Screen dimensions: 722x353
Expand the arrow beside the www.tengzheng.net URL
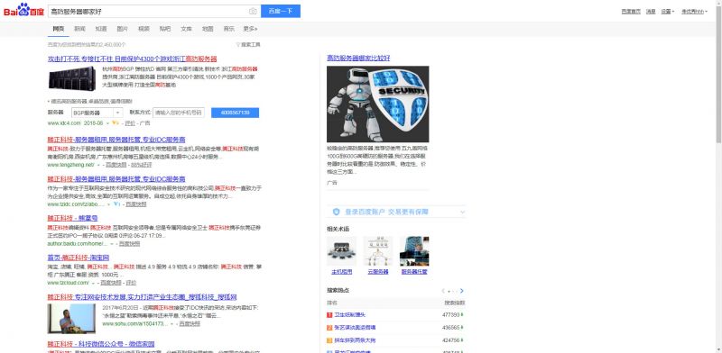pos(98,165)
